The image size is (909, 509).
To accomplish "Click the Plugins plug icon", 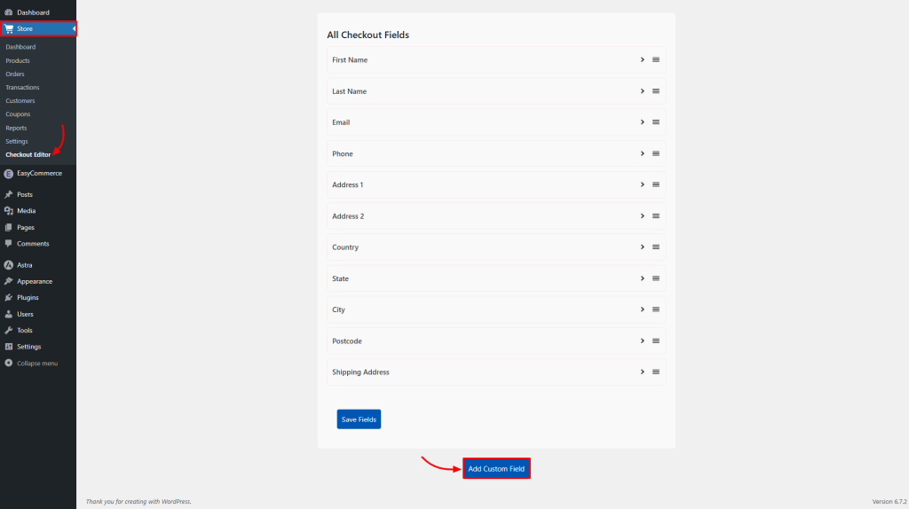I will (9, 298).
